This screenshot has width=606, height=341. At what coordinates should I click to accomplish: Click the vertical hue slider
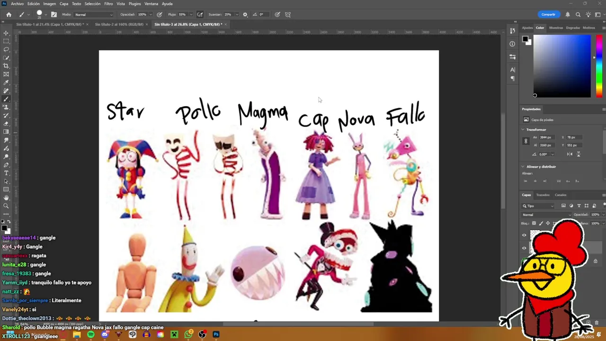pos(599,66)
